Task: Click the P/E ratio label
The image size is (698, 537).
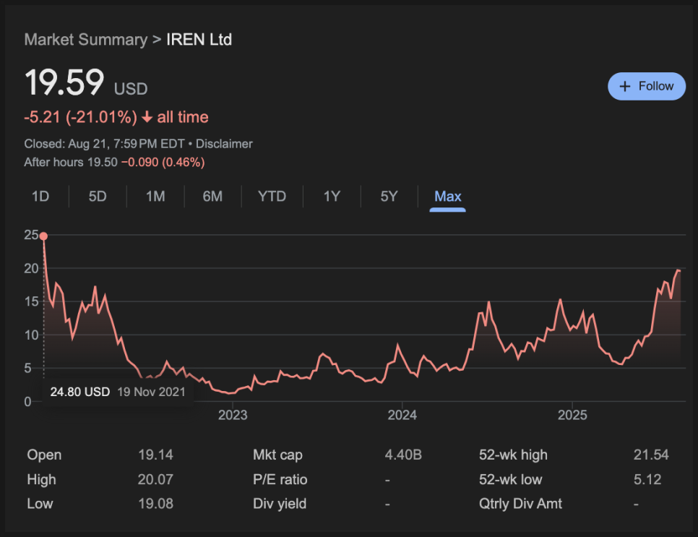Action: pyautogui.click(x=280, y=479)
